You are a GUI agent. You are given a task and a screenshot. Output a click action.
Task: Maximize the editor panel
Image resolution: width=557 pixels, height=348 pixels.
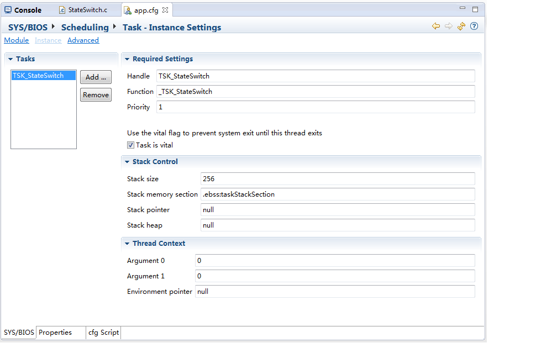tap(475, 9)
